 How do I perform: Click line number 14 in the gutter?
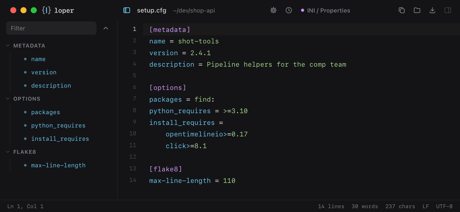coord(133,180)
